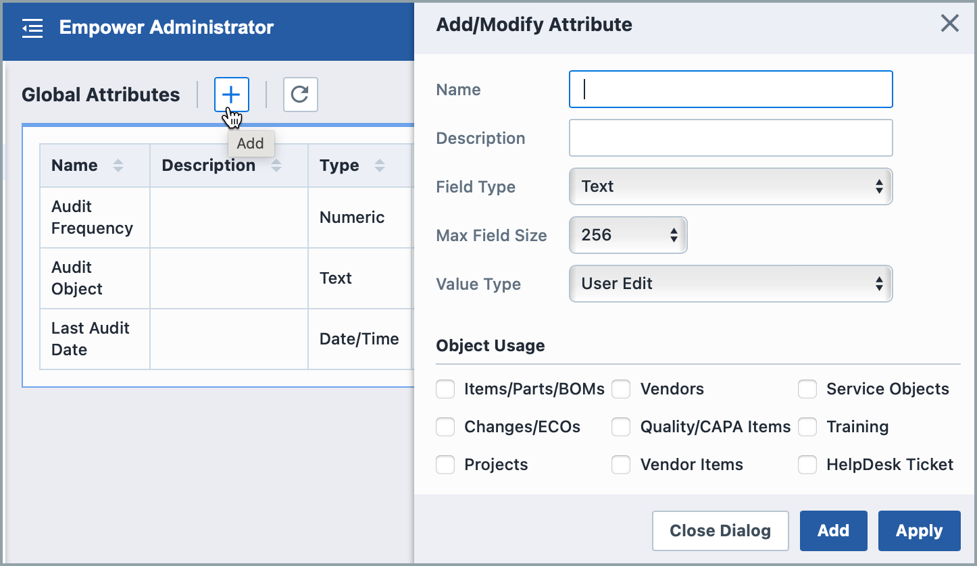Toggle the HelpDesk Ticket checkbox
The width and height of the screenshot is (977, 566).
pyautogui.click(x=807, y=465)
